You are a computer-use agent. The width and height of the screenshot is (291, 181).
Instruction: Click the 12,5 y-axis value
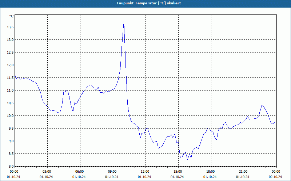click(x=10, y=52)
